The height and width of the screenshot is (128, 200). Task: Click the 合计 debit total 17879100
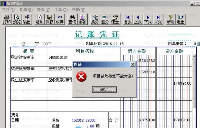click(x=146, y=120)
